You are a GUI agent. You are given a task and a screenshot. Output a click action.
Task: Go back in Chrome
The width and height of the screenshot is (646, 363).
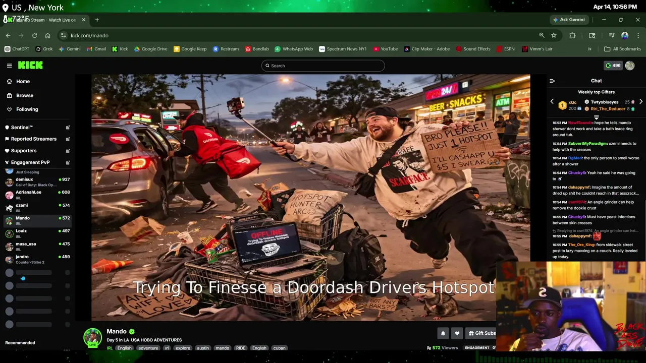tap(8, 36)
